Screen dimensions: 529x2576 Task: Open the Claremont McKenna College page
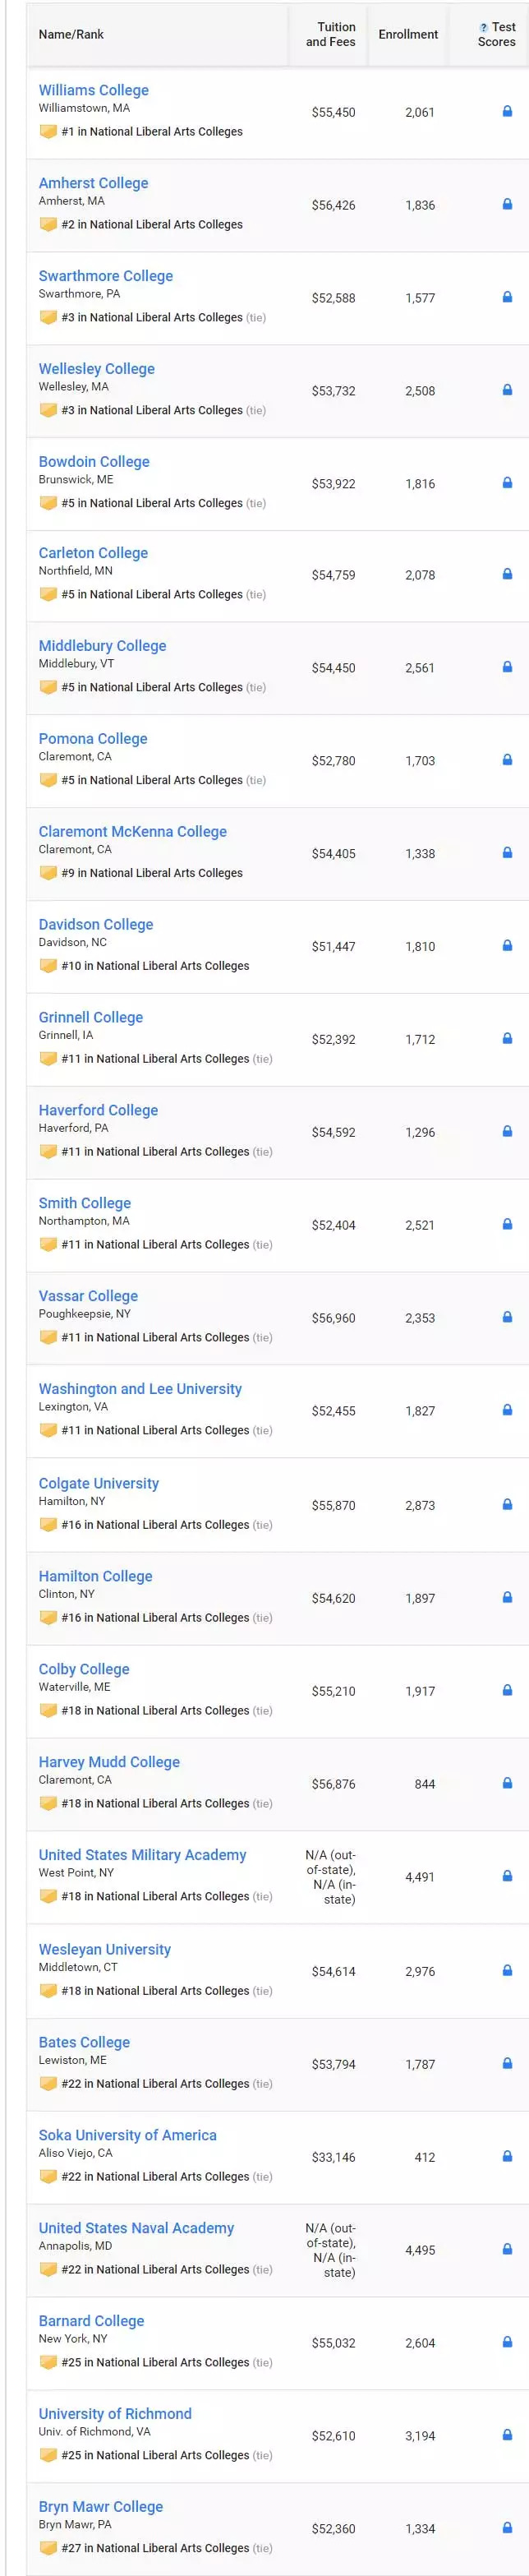(133, 832)
